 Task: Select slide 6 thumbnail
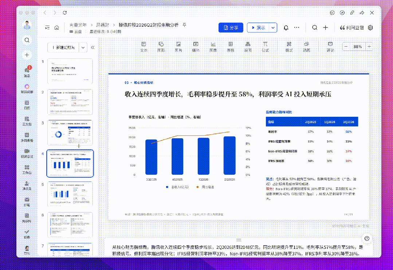coord(70,225)
